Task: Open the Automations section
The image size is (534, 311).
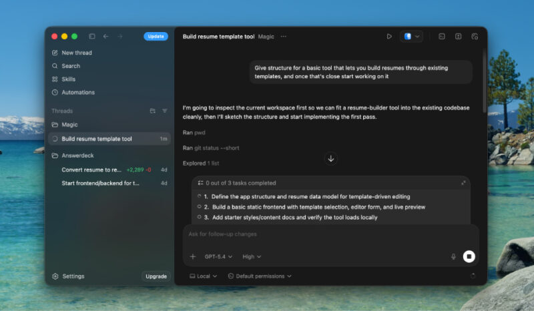Action: pos(77,92)
